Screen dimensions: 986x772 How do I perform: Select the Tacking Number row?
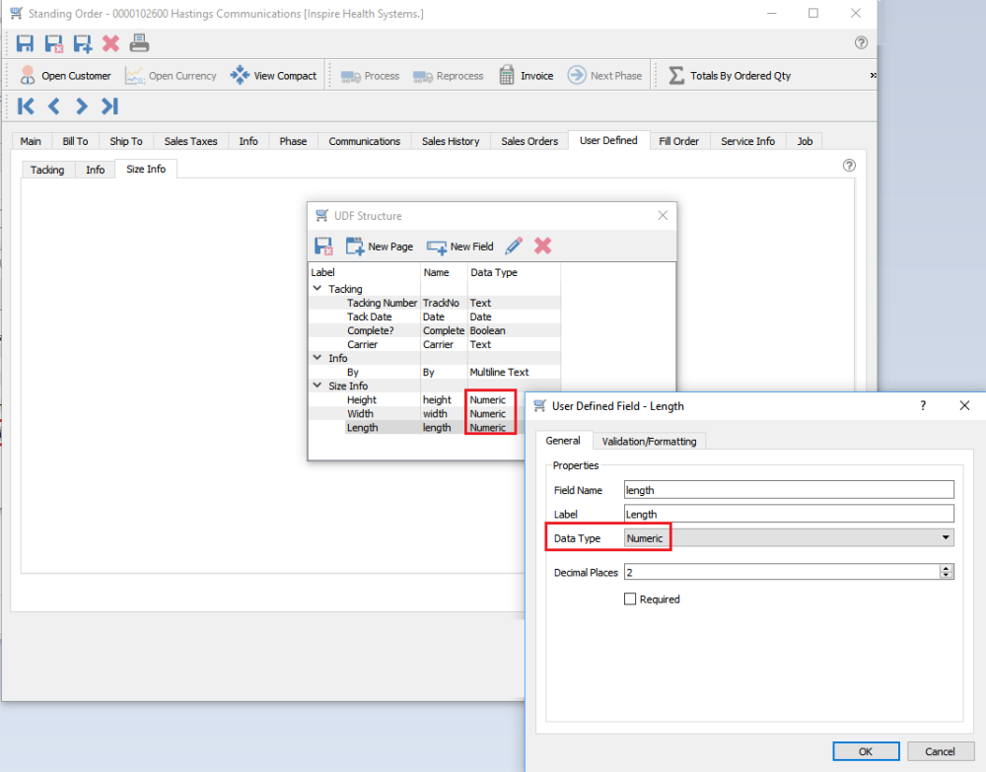tap(435, 303)
